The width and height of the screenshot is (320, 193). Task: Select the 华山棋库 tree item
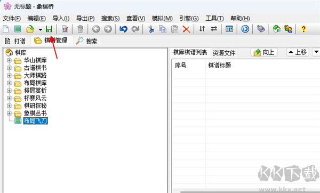click(35, 60)
